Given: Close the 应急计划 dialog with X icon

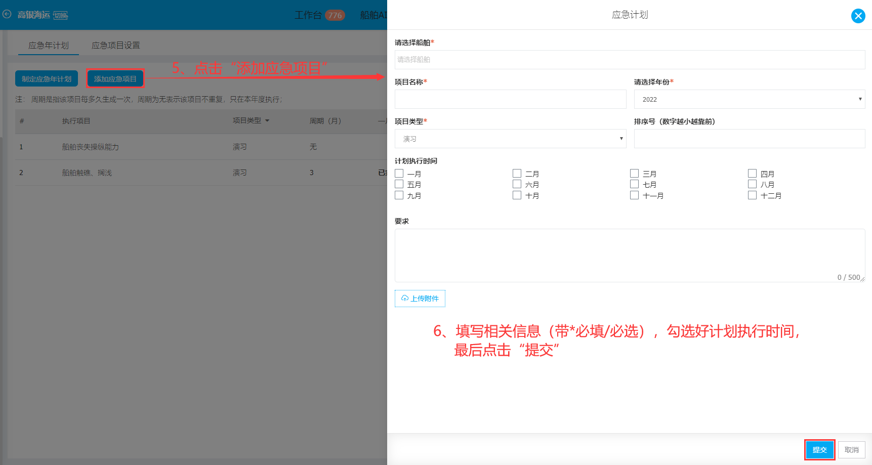Looking at the screenshot, I should 858,16.
